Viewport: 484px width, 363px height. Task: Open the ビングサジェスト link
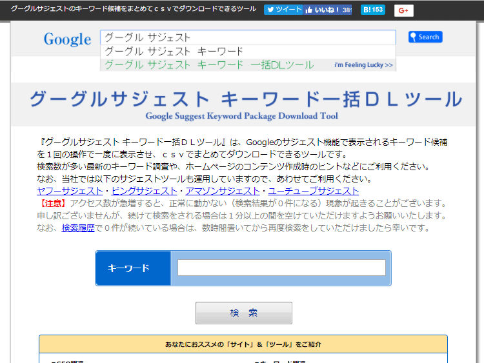[144, 191]
